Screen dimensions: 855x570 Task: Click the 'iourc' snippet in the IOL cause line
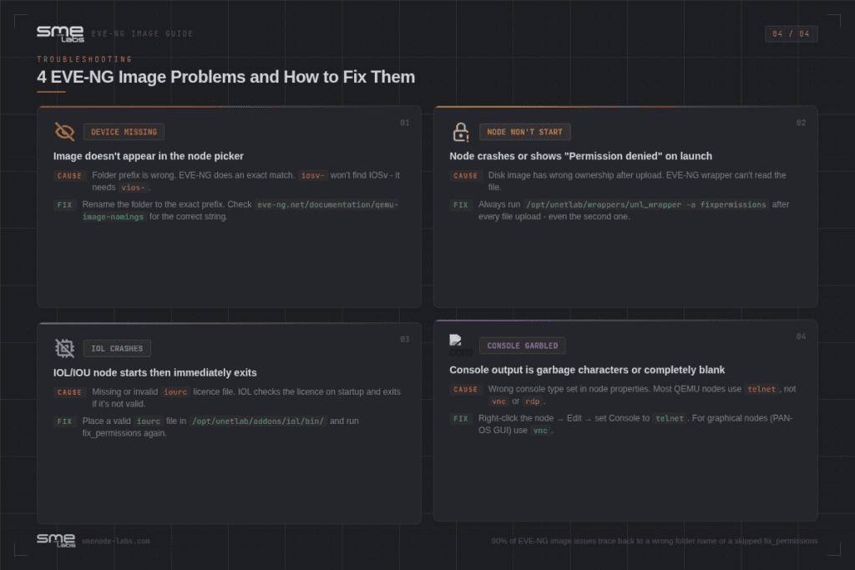pos(175,391)
